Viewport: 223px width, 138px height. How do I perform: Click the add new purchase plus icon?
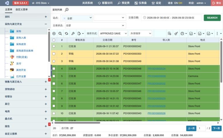click(54, 34)
